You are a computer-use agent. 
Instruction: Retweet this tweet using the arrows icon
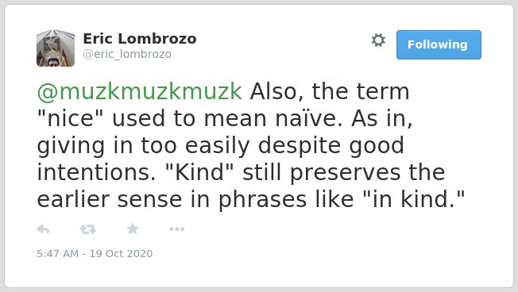click(x=88, y=229)
